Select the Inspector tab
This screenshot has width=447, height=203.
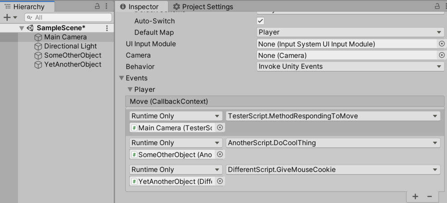click(139, 7)
